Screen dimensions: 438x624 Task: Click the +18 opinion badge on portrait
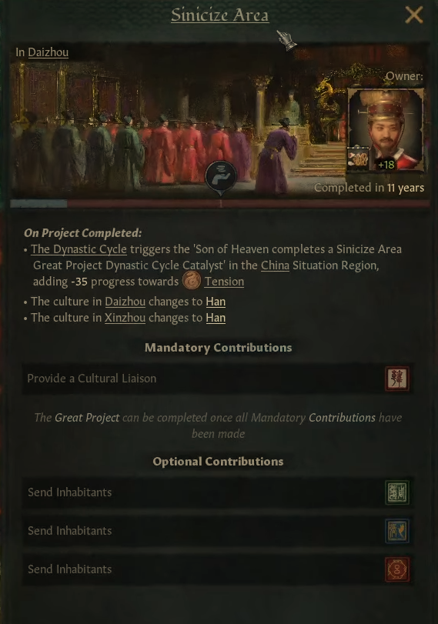click(x=386, y=165)
